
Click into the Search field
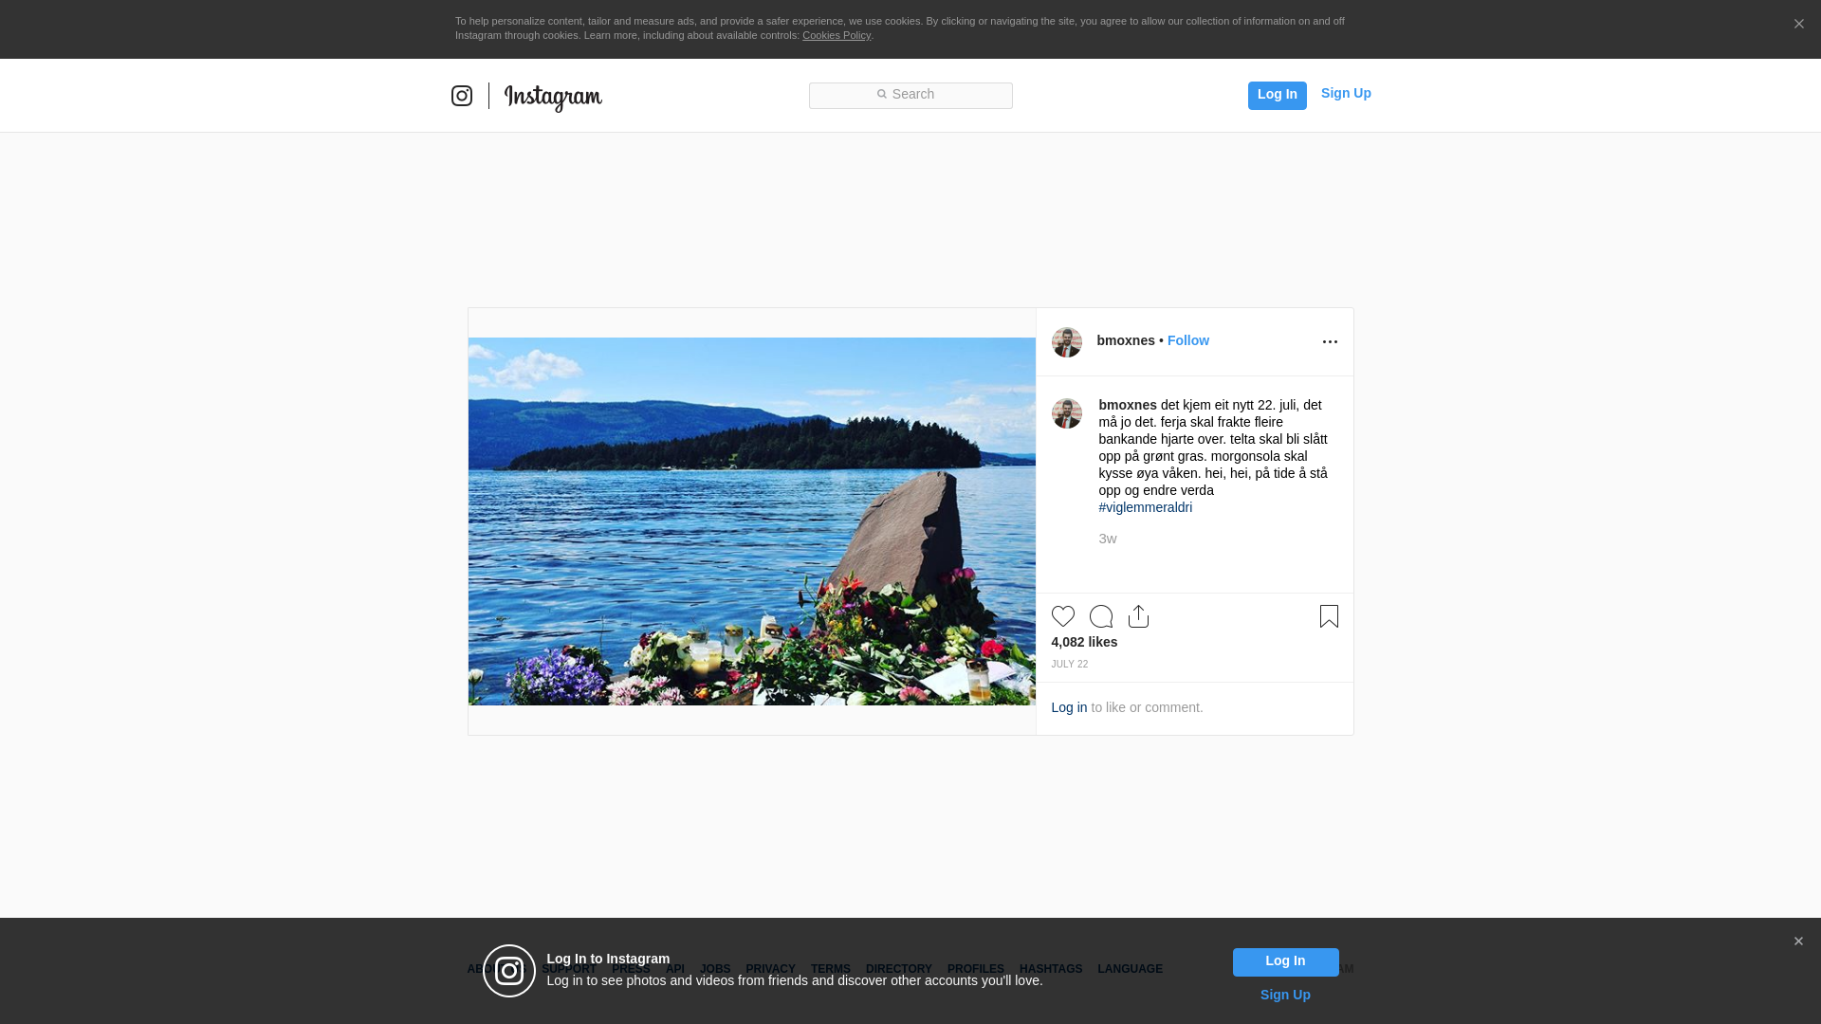click(910, 95)
